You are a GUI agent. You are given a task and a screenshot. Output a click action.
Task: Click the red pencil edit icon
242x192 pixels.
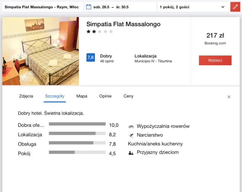pyautogui.click(x=235, y=7)
